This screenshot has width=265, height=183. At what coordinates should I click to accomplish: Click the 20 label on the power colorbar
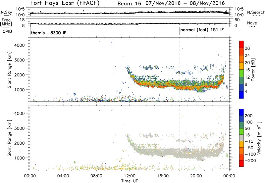tap(247, 63)
